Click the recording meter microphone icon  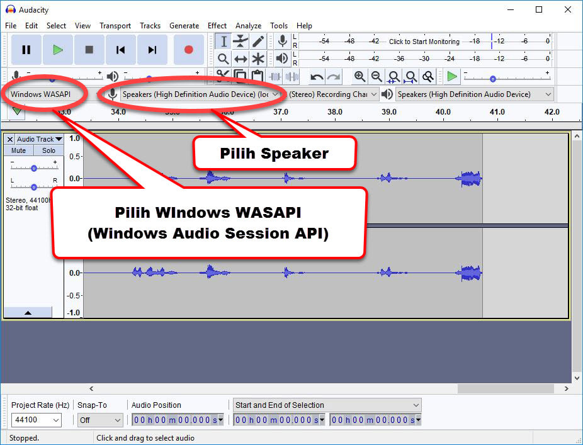[283, 41]
